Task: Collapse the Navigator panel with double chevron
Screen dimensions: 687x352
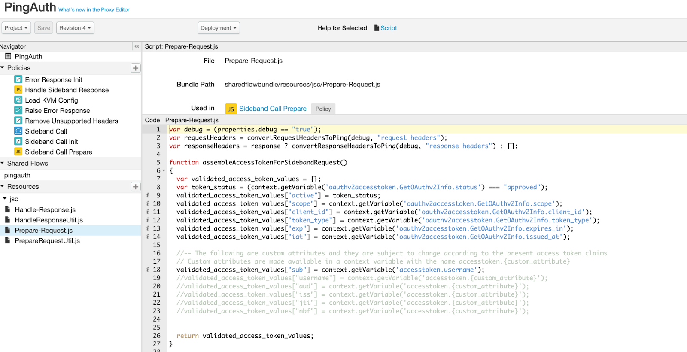Action: coord(137,46)
